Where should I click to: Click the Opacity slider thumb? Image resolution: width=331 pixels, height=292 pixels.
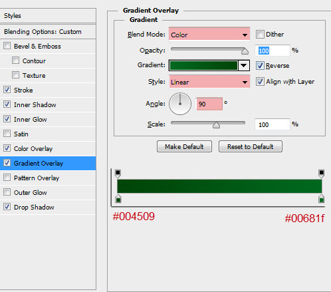pyautogui.click(x=245, y=51)
